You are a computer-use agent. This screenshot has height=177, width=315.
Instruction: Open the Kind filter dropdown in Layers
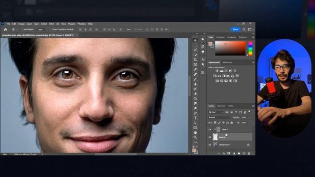click(x=216, y=112)
